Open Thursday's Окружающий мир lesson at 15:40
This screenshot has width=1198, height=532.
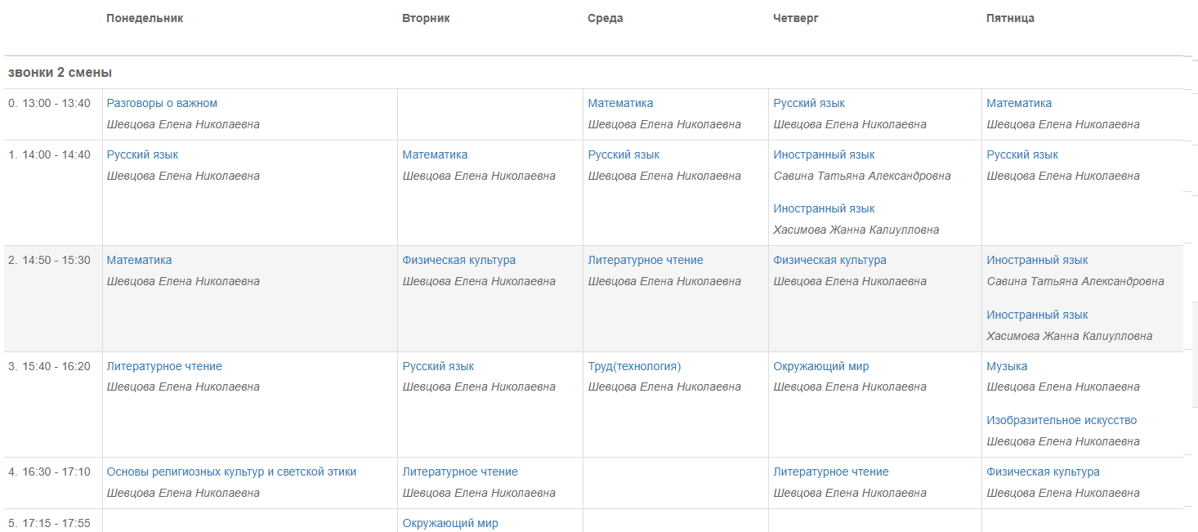[821, 366]
